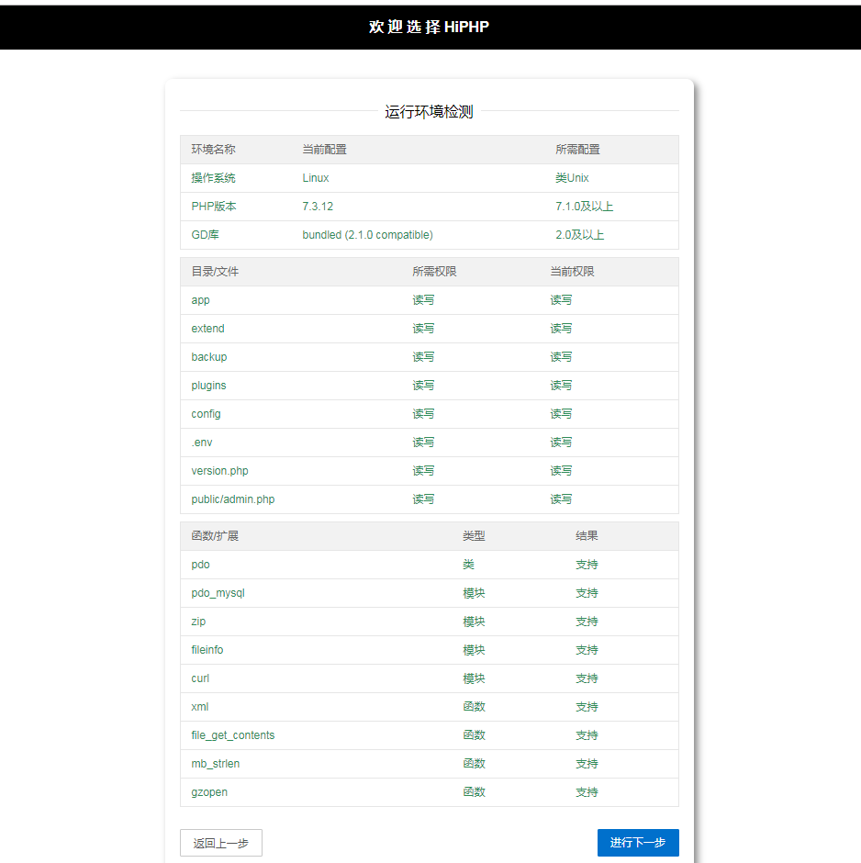This screenshot has height=863, width=861.
Task: Click the 2.0及以上 requirement text
Action: (580, 235)
